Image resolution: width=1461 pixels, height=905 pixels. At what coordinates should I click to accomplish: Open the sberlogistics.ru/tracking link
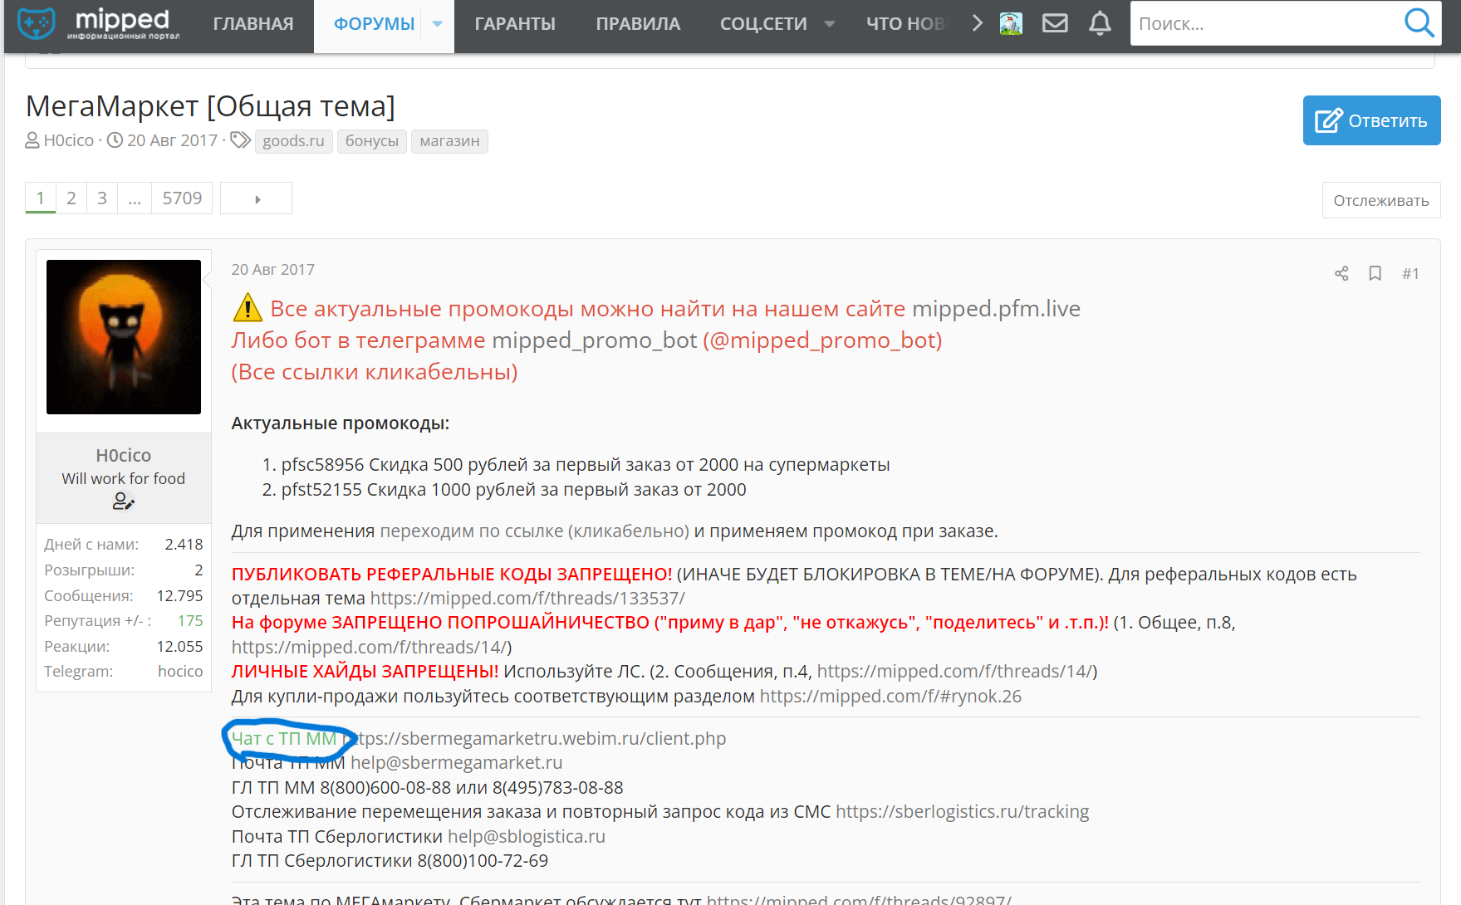tap(963, 812)
